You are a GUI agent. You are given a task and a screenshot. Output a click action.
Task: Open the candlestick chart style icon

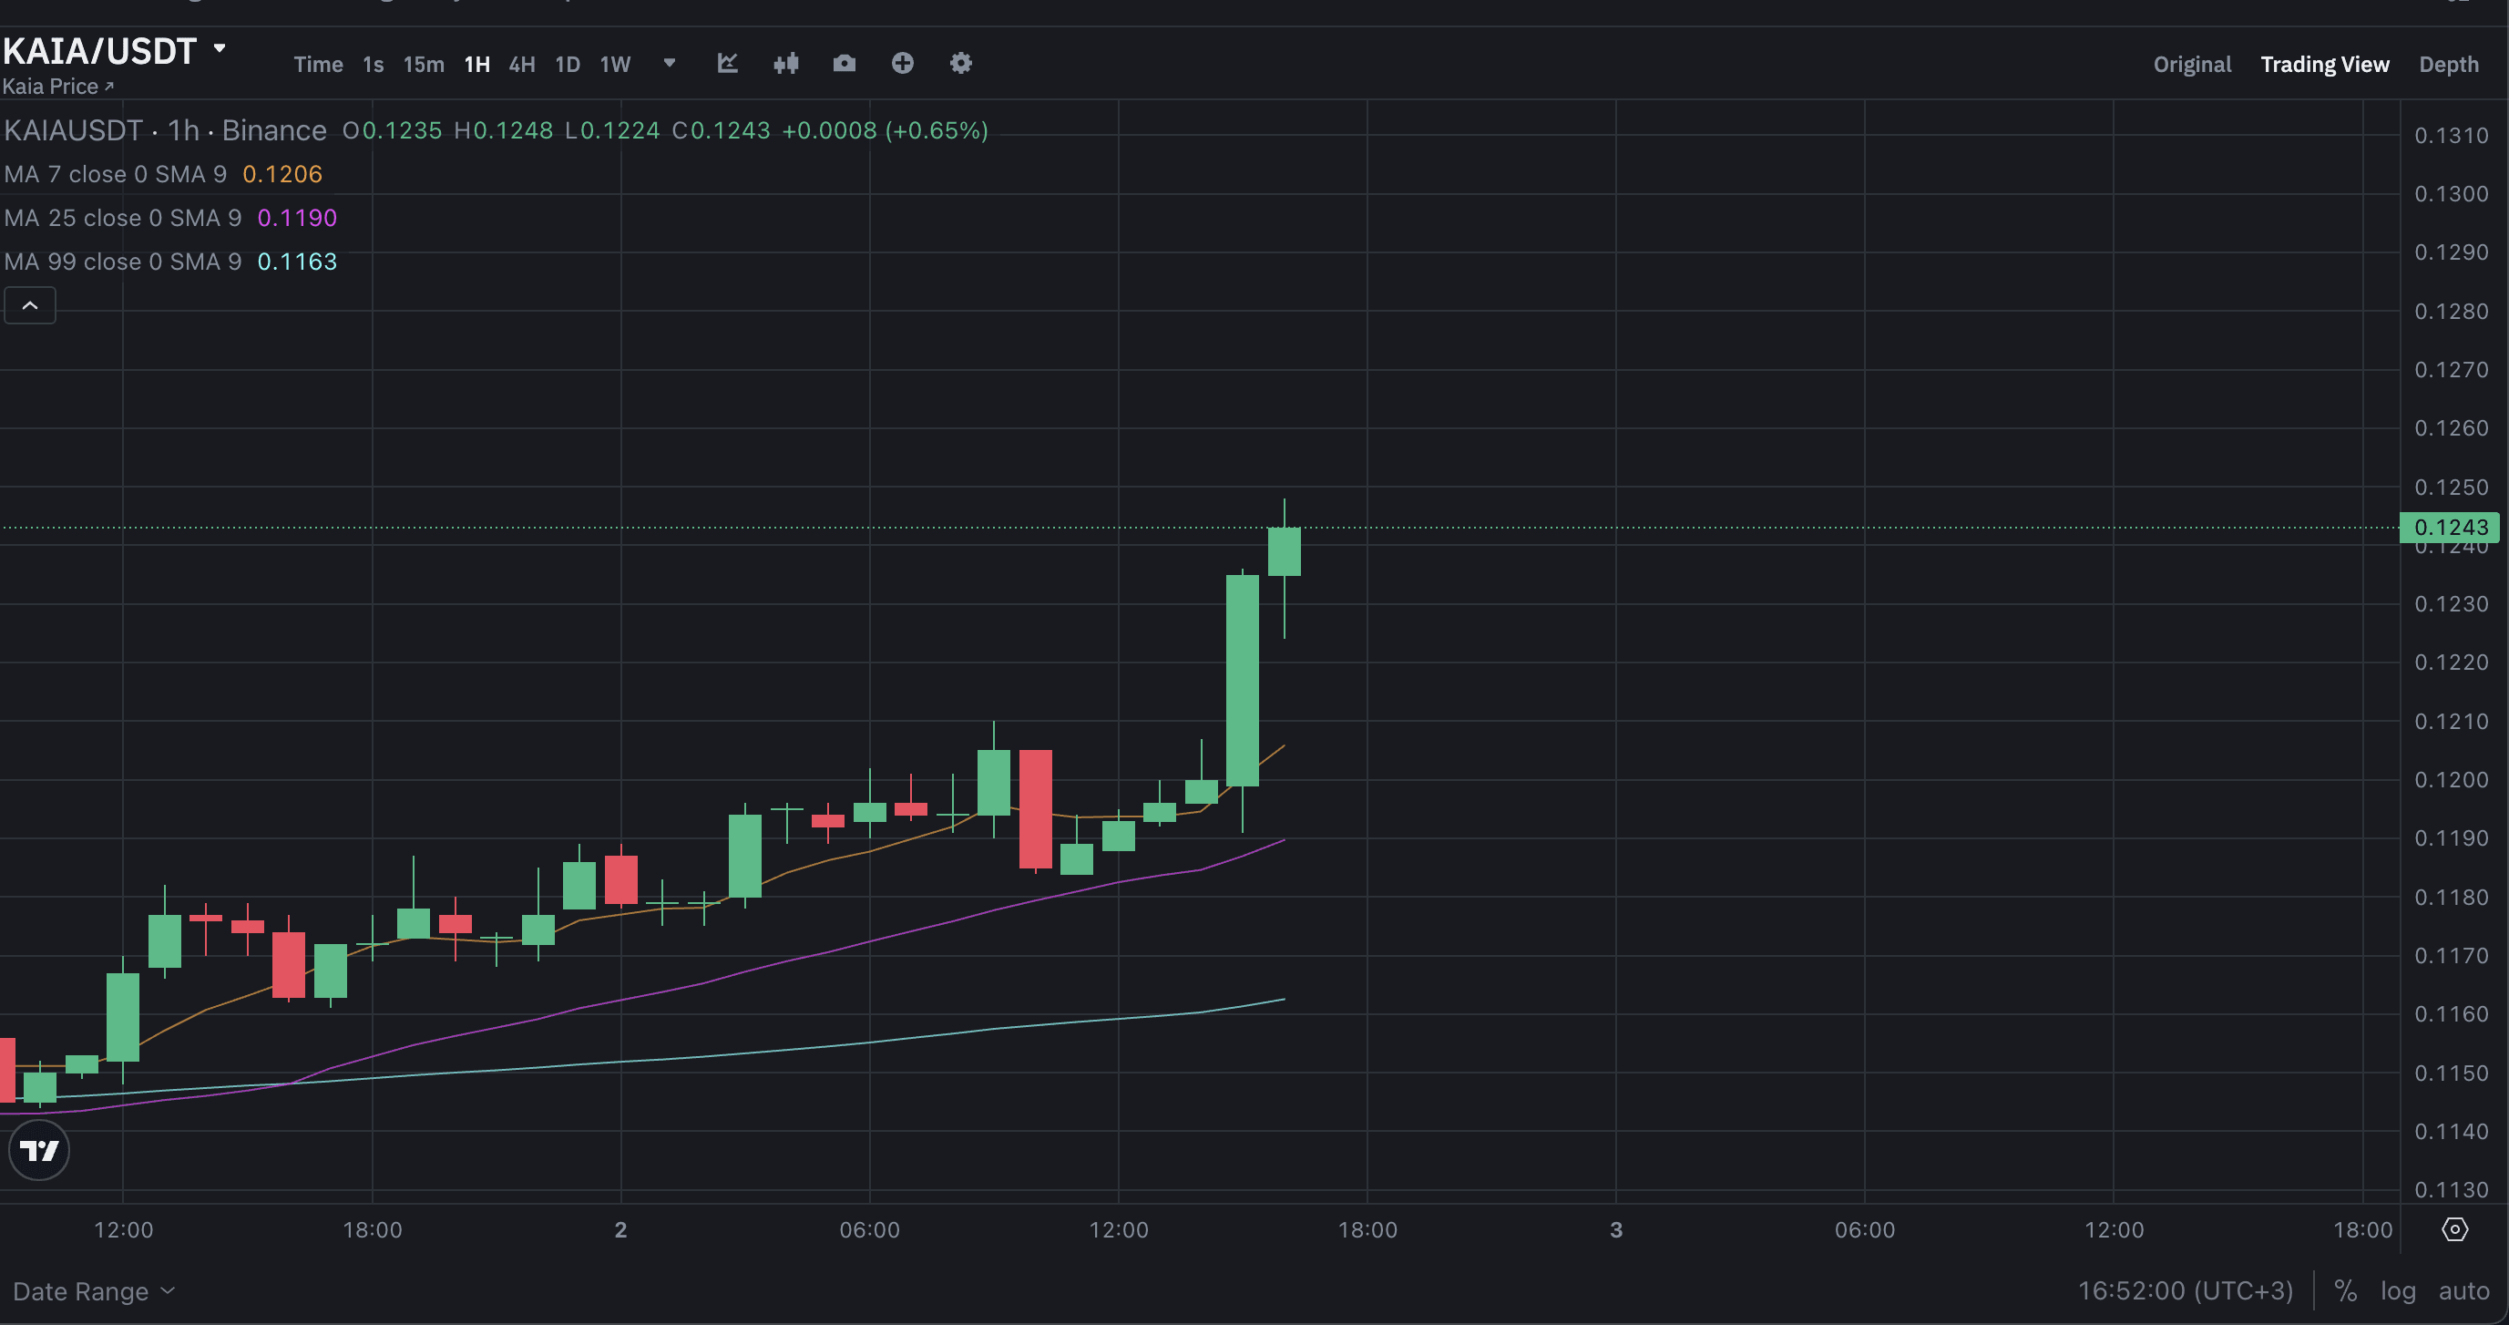(x=786, y=63)
